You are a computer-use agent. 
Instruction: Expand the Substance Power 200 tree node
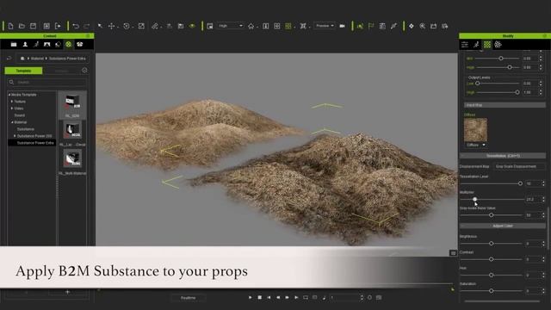click(x=15, y=136)
